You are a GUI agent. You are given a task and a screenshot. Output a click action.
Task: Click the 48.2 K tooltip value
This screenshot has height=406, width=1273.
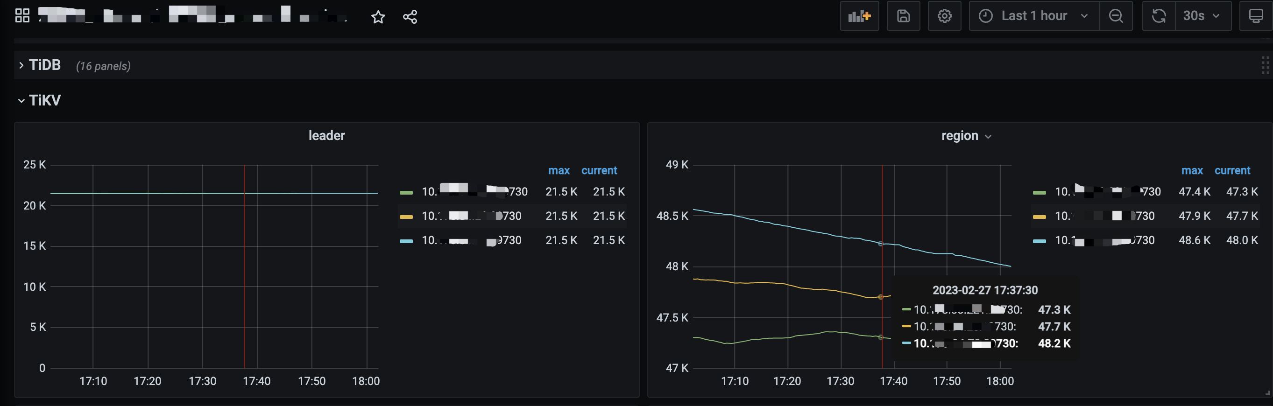[x=1054, y=343]
